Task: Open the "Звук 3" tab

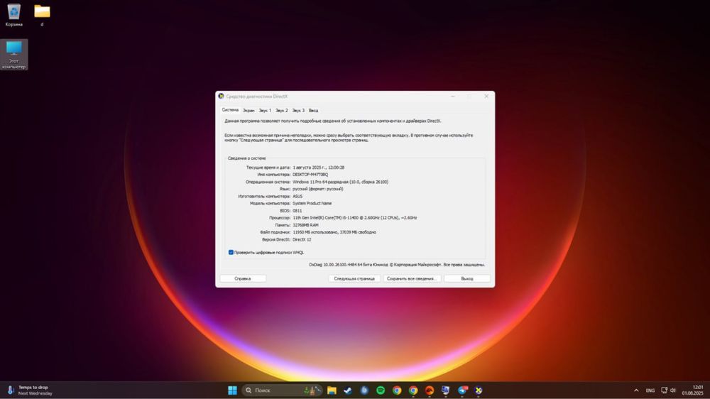Action: (x=298, y=111)
